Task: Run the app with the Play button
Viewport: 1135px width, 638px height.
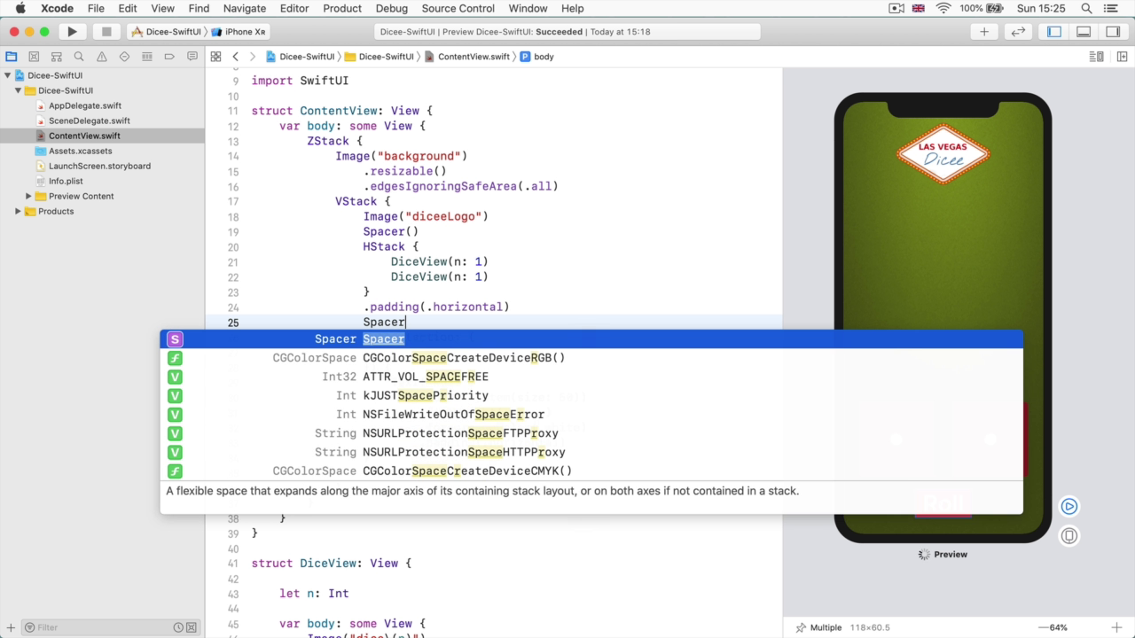Action: [72, 32]
